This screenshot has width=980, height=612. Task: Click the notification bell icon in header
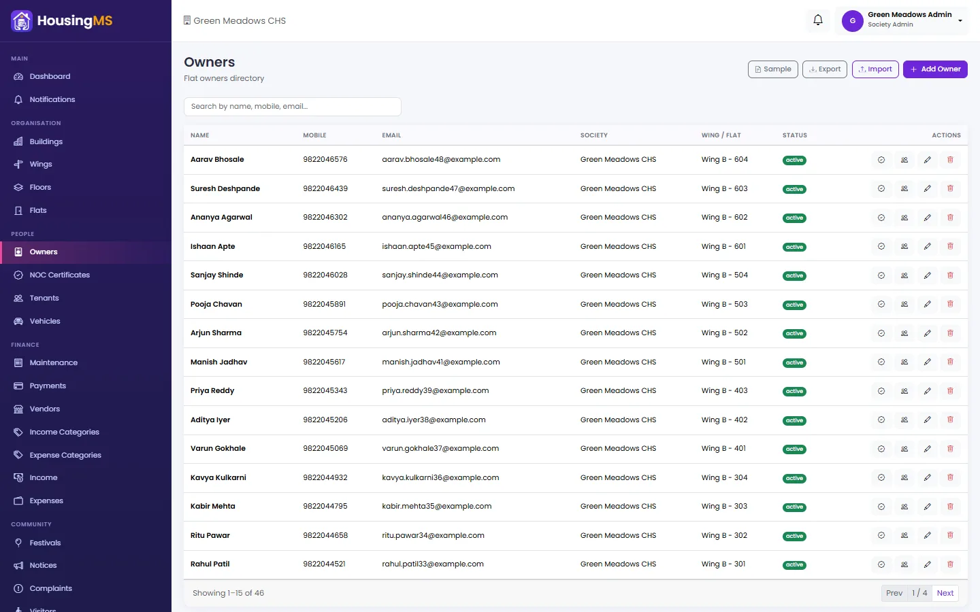pyautogui.click(x=818, y=20)
